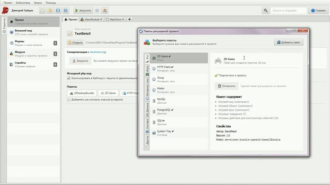Click the Автор: DevelNext text
Image resolution: width=330 pixels, height=185 pixels.
pyautogui.click(x=226, y=132)
